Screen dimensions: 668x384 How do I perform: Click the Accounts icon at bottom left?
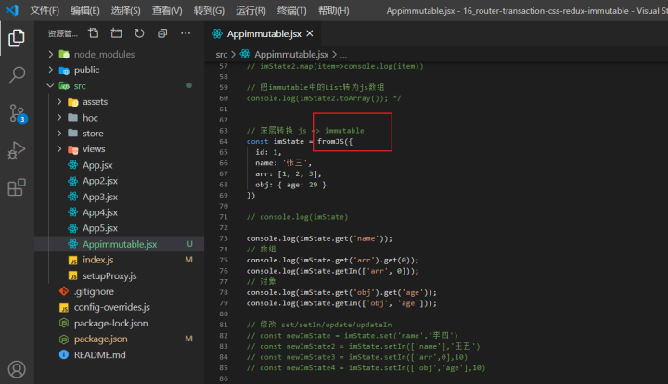point(17,369)
